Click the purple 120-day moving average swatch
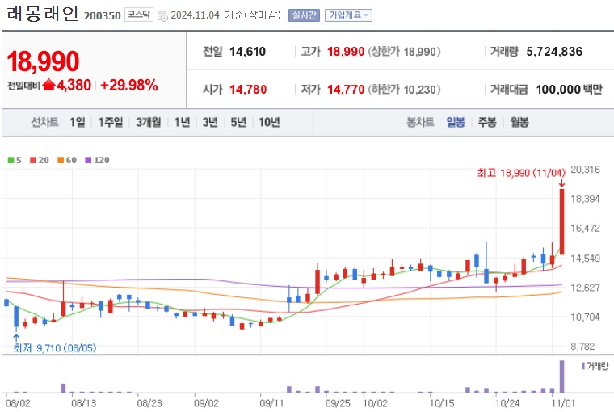Viewport: 614px width, 412px height. [x=88, y=160]
